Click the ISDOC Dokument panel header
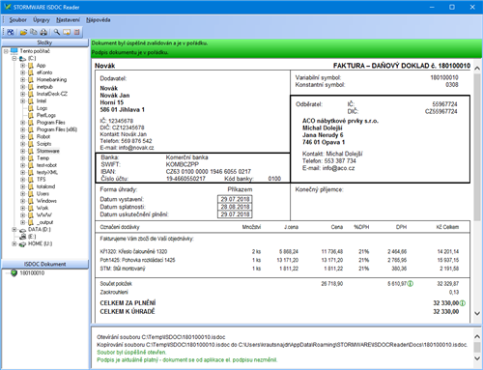This screenshot has width=483, height=370. click(44, 264)
